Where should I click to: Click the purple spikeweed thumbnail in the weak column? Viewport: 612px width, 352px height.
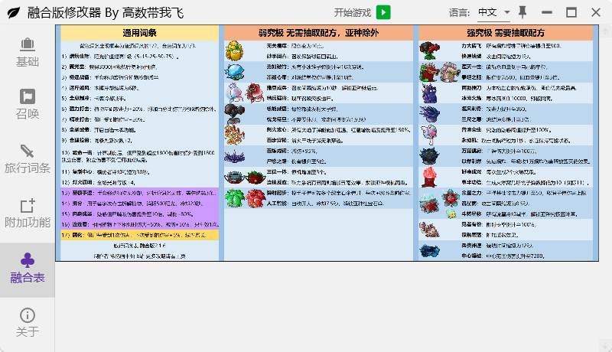(x=235, y=157)
